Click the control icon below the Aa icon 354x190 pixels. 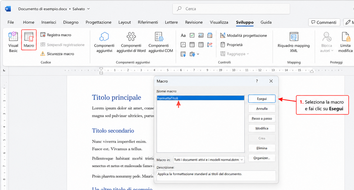(183, 45)
